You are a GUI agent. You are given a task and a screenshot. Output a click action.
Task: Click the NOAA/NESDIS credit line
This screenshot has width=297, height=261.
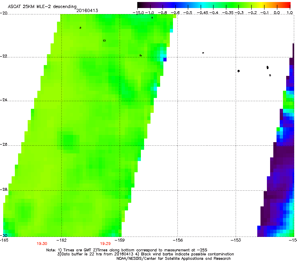(173, 259)
